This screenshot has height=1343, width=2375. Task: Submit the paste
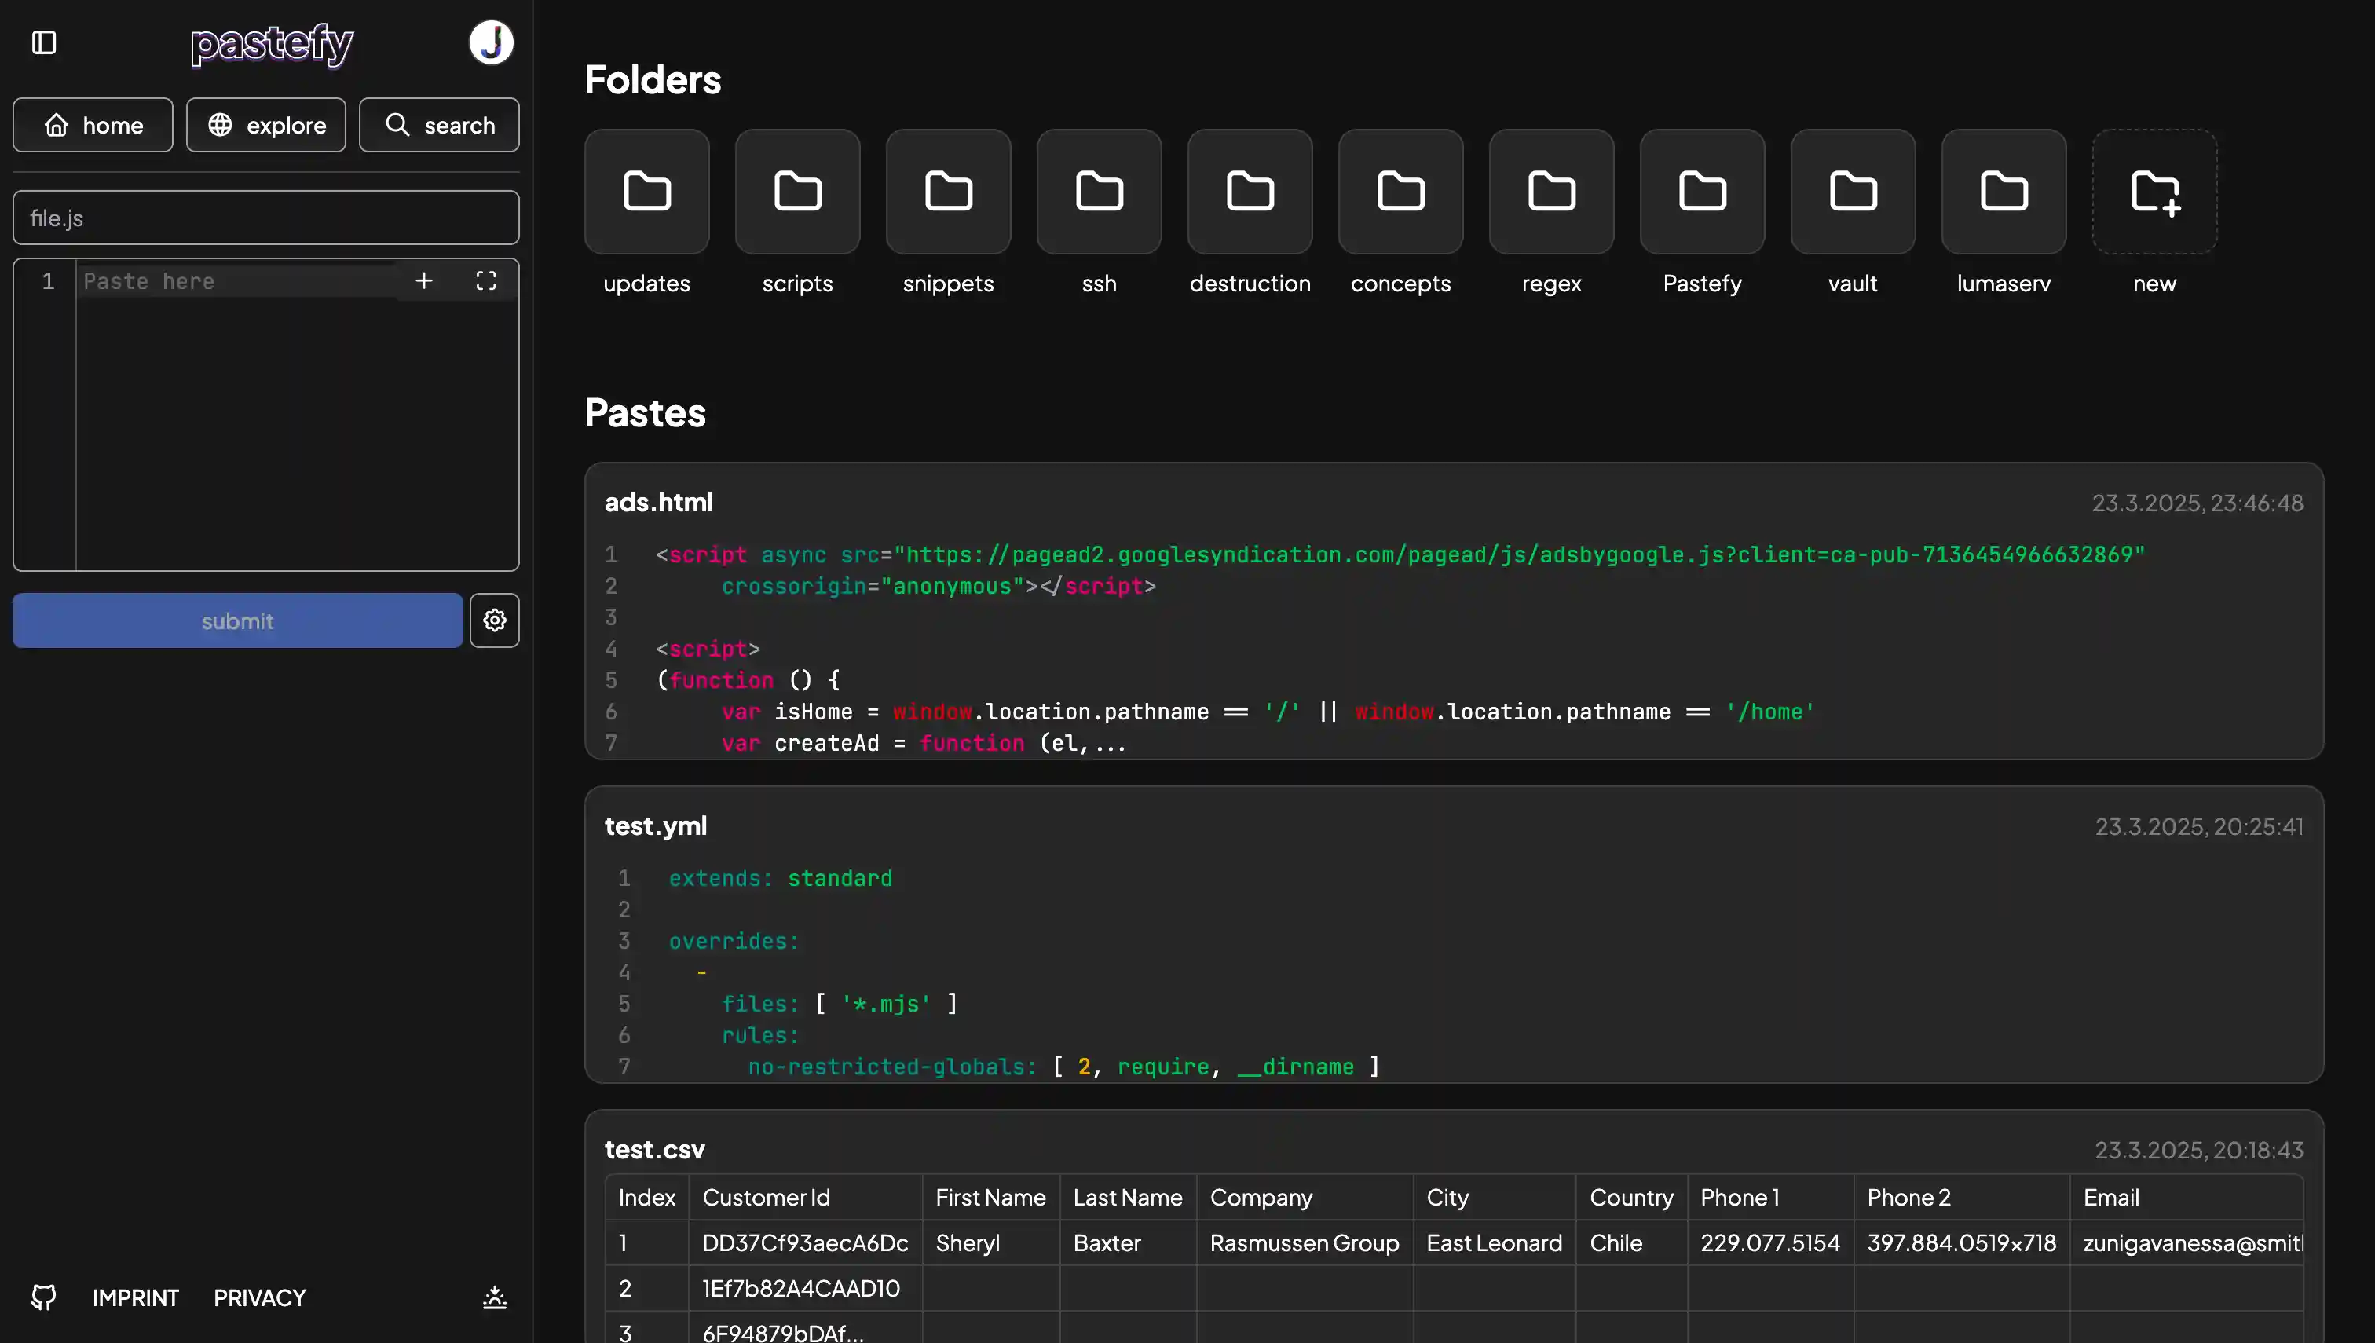(x=237, y=620)
